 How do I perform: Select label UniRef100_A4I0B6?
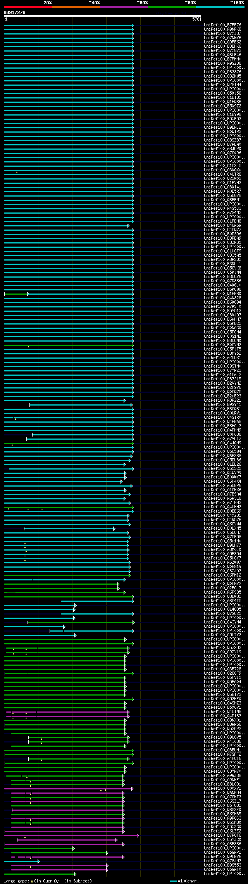coord(222,741)
